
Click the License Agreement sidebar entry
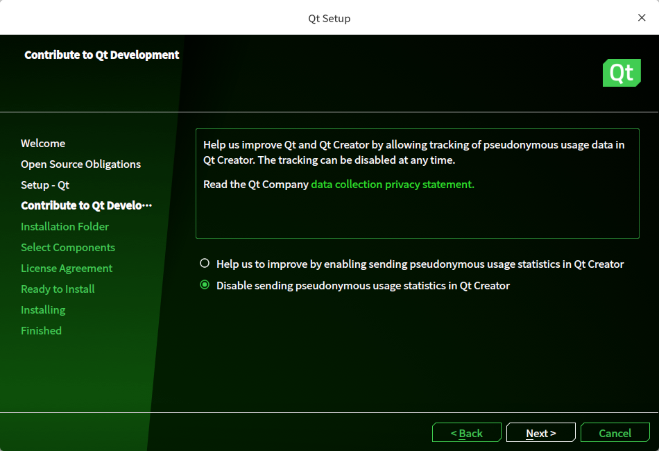(66, 268)
